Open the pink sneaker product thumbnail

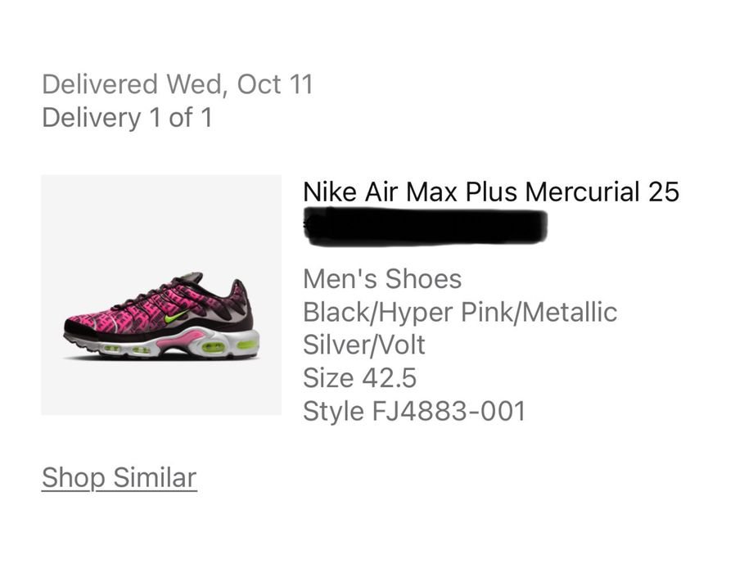161,295
